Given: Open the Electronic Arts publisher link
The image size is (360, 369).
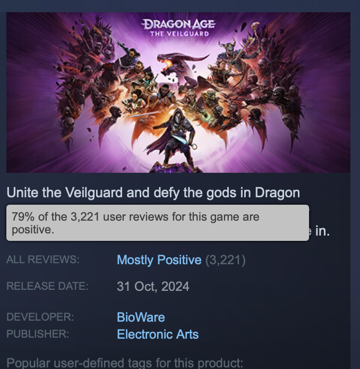Looking at the screenshot, I should tap(158, 334).
